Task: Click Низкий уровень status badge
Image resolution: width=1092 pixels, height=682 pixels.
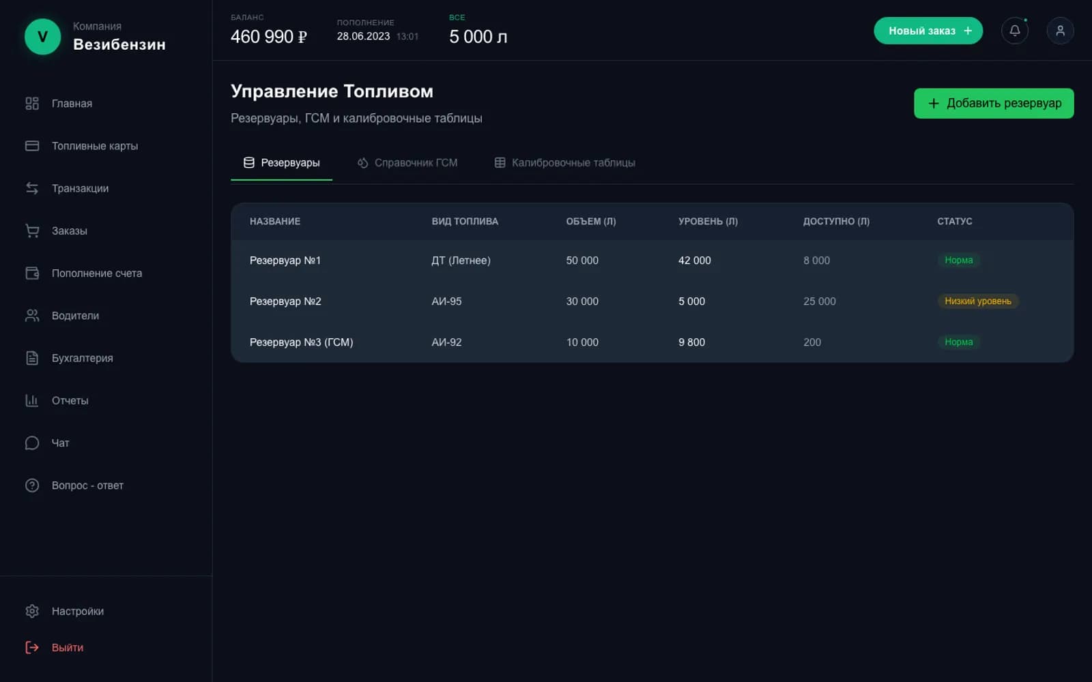Action: coord(978,301)
